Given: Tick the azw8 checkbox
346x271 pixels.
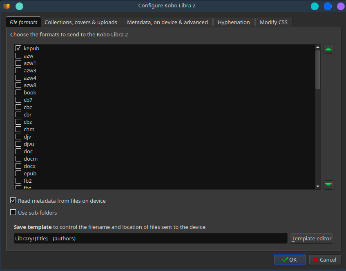Looking at the screenshot, I should [x=18, y=85].
